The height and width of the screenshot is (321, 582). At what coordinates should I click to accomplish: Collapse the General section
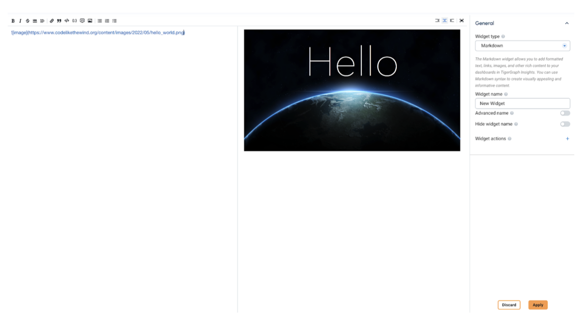(x=567, y=23)
